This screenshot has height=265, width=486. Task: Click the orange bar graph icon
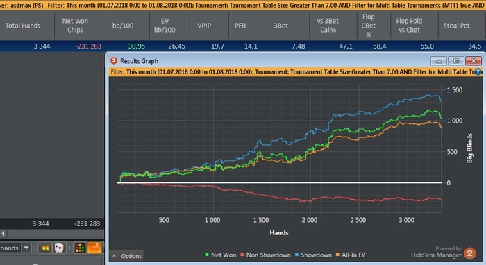94,248
